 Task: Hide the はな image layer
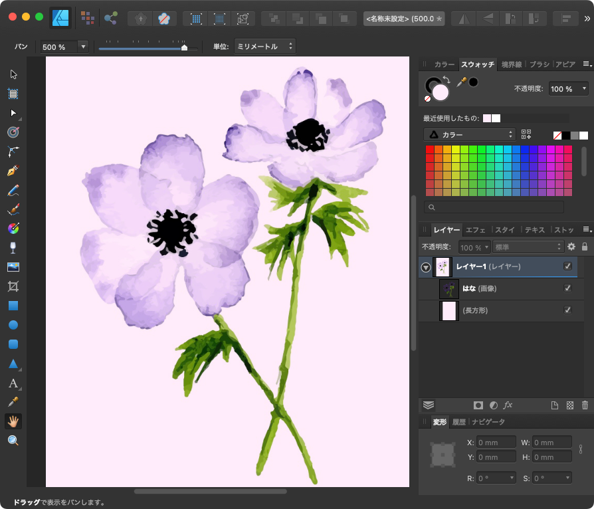(x=567, y=288)
